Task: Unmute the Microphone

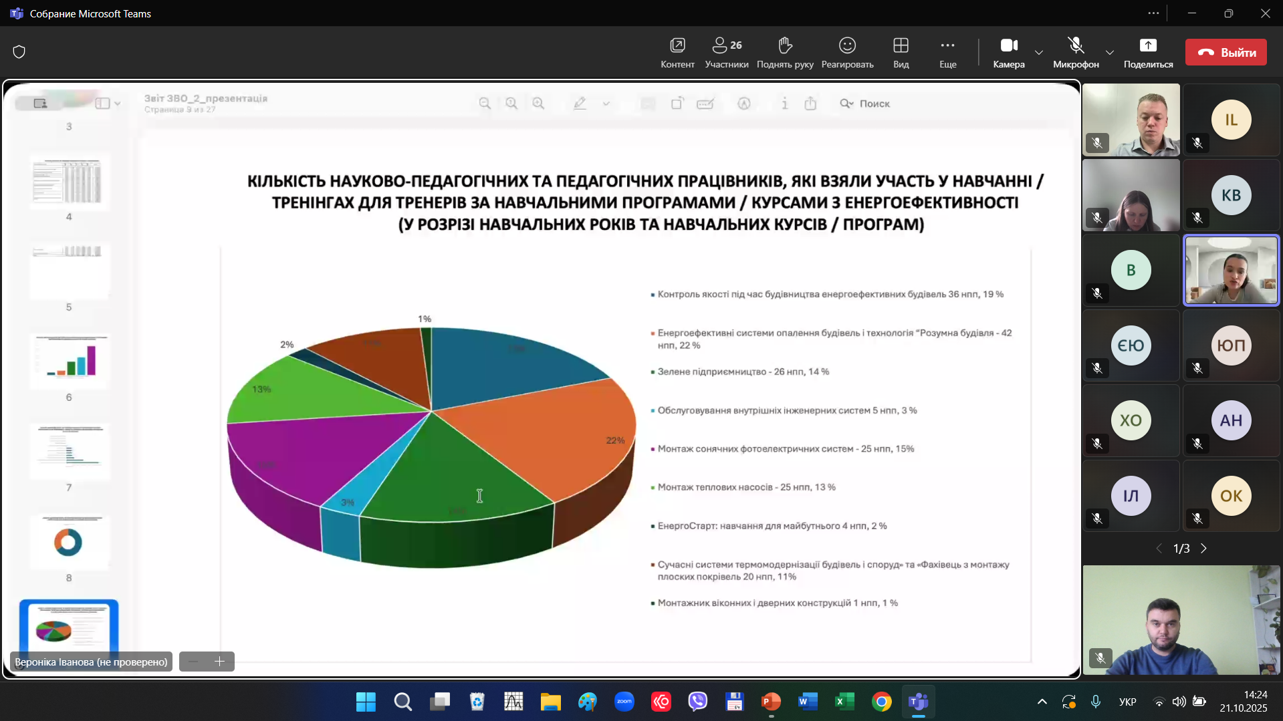Action: (x=1076, y=52)
